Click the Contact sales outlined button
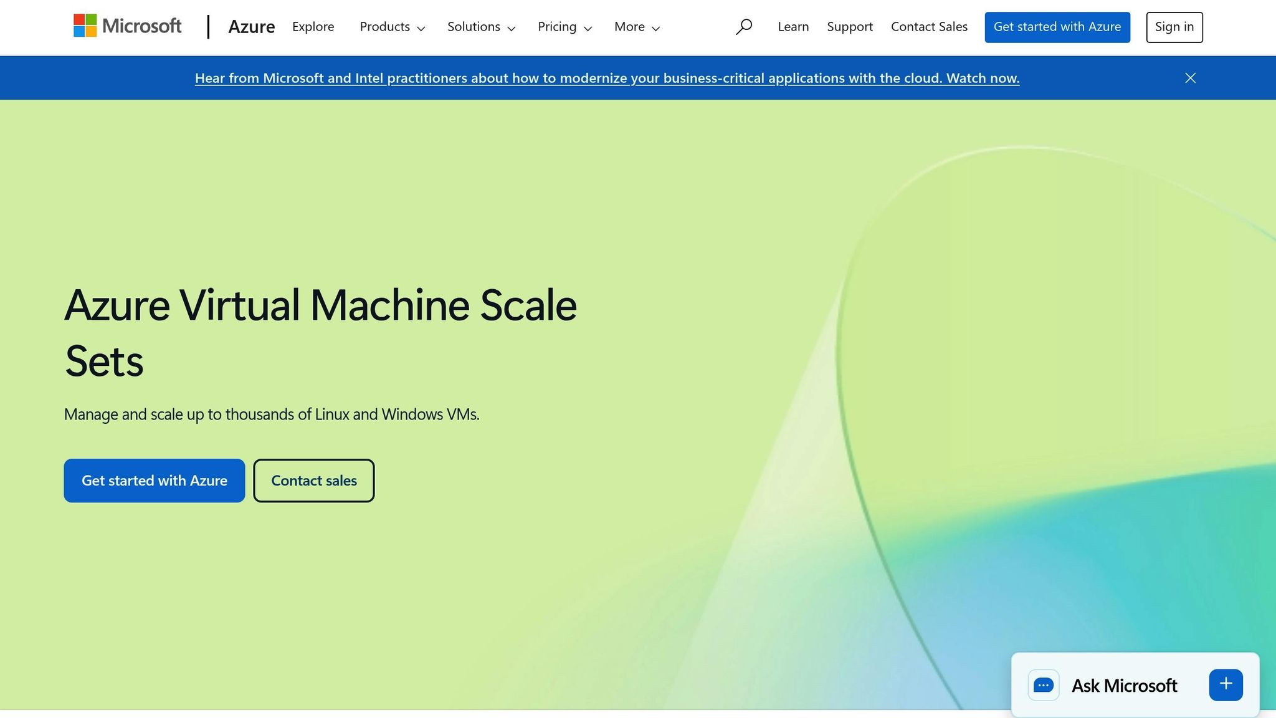Image resolution: width=1276 pixels, height=718 pixels. click(313, 480)
